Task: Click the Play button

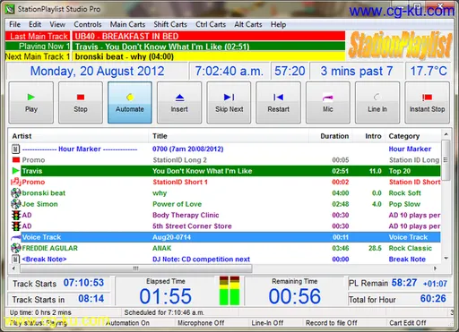Action: [31, 102]
